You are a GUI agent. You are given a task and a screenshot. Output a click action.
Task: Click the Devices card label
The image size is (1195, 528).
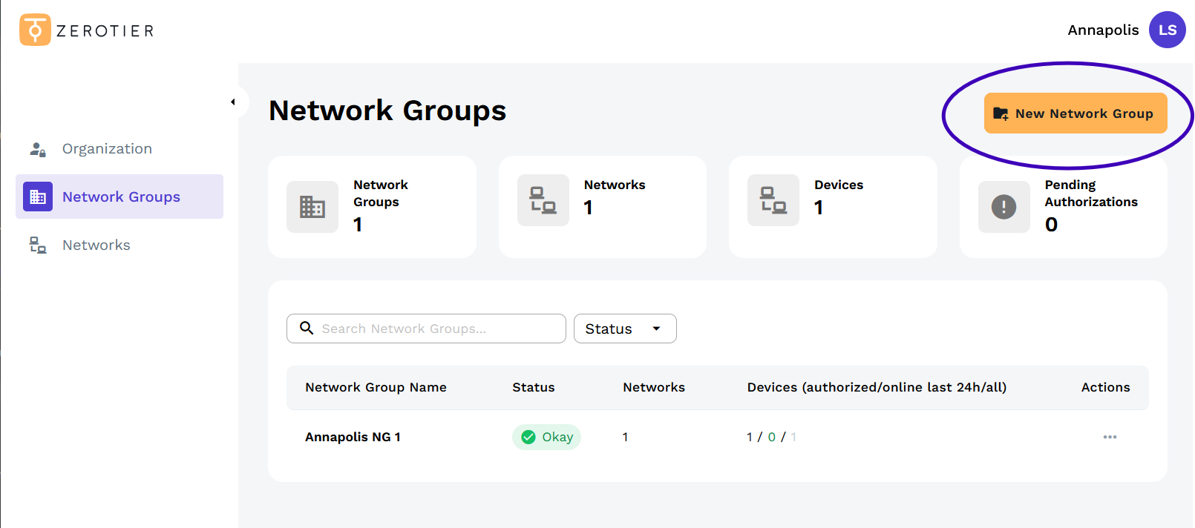pyautogui.click(x=839, y=185)
